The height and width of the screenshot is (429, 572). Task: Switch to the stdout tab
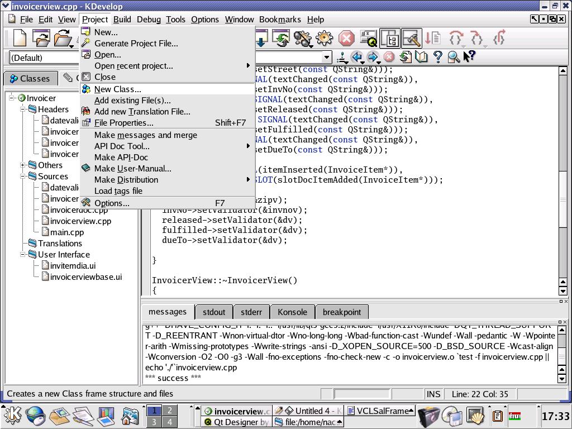214,312
